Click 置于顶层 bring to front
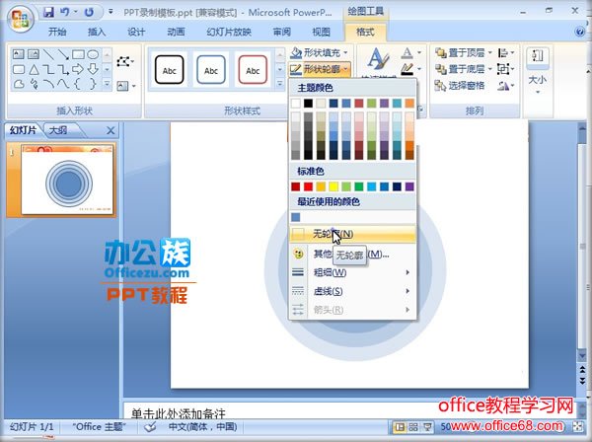Viewport: 592px width, 442px height. pyautogui.click(x=463, y=53)
